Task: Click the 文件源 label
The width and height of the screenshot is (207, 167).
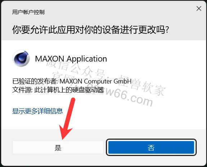Action: (22, 90)
